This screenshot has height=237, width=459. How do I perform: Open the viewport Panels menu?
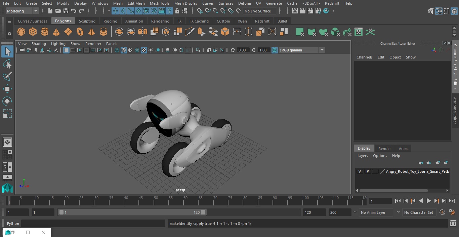pos(112,44)
